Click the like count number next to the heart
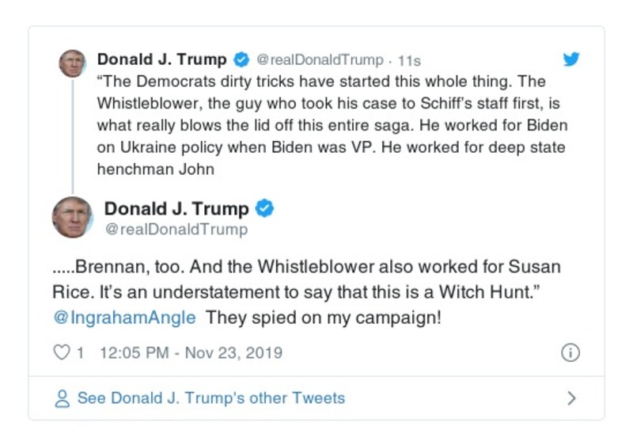 click(80, 352)
